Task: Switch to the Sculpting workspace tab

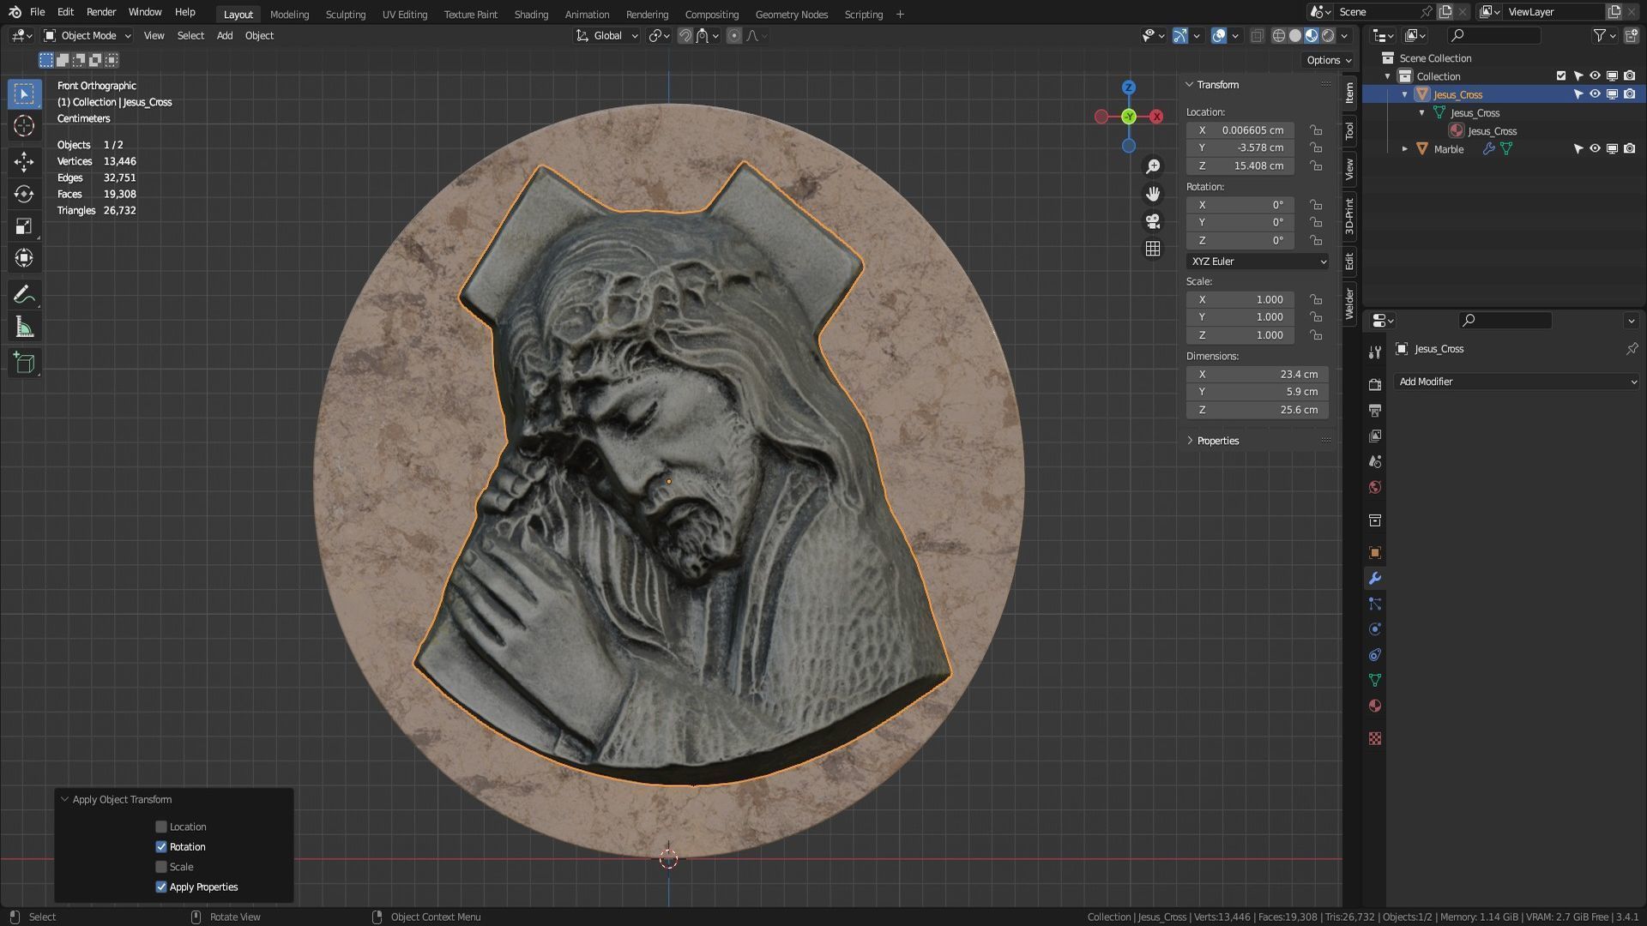Action: pyautogui.click(x=345, y=14)
